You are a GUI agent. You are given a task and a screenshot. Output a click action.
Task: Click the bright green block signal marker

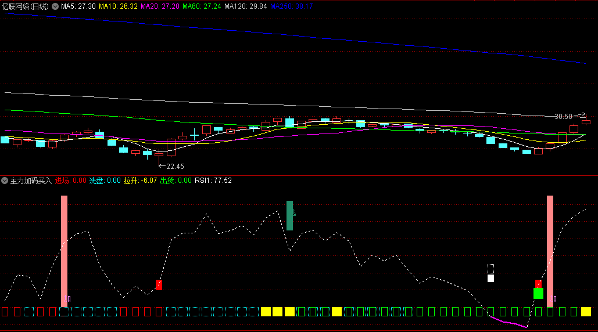(538, 294)
